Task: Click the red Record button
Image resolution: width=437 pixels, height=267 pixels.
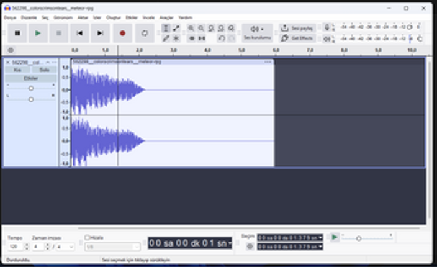Action: [122, 33]
